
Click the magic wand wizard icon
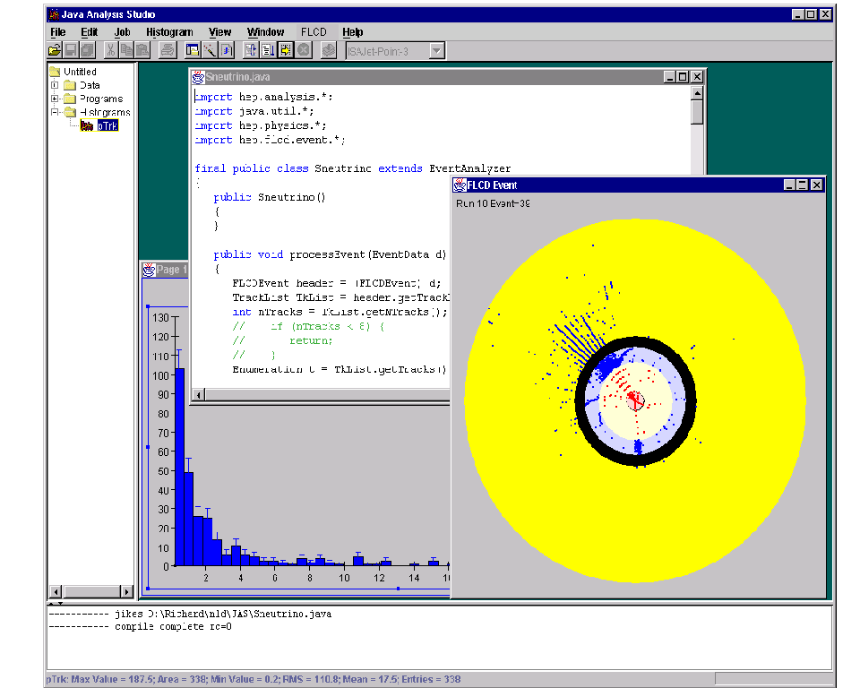coord(210,50)
